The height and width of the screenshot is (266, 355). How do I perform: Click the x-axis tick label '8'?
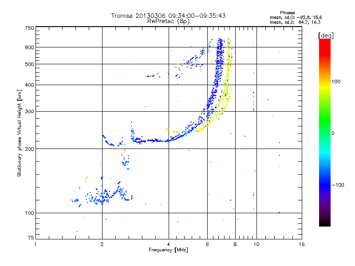tap(235, 244)
